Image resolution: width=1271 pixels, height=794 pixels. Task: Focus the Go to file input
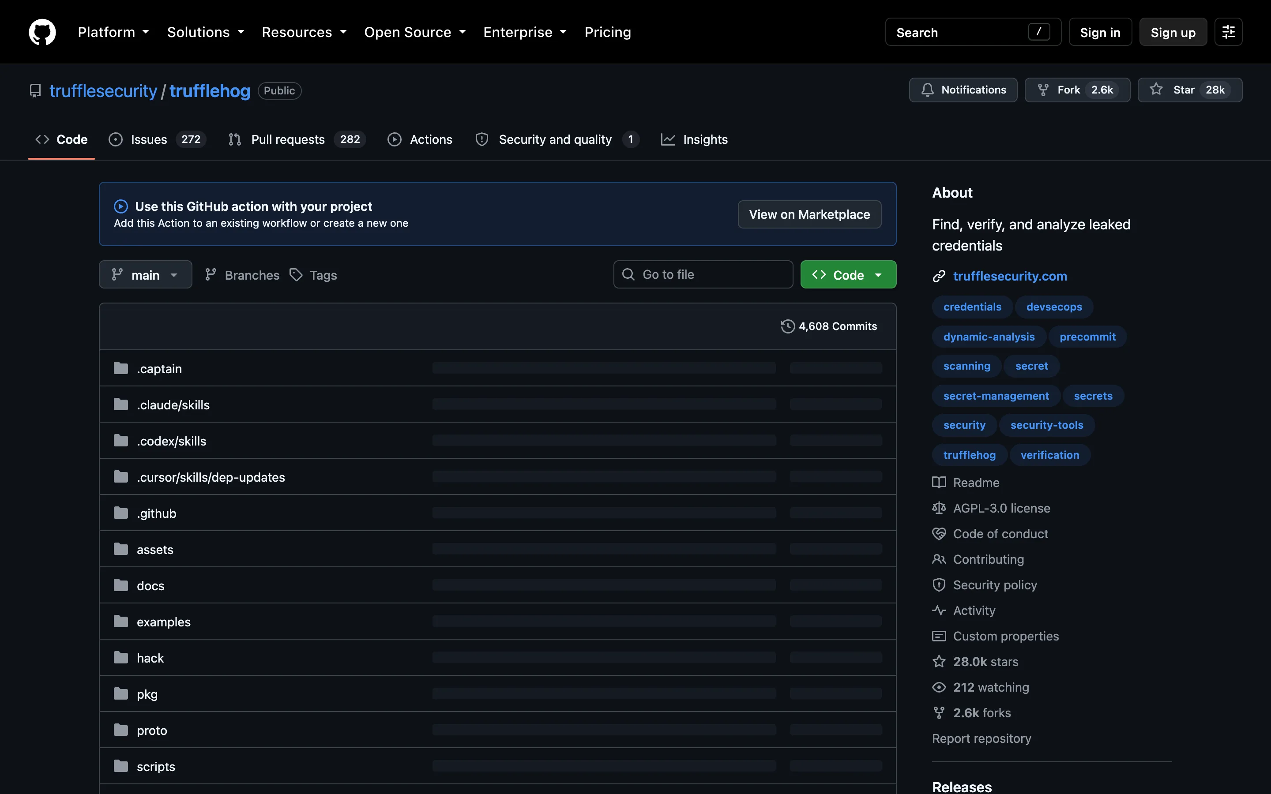703,274
